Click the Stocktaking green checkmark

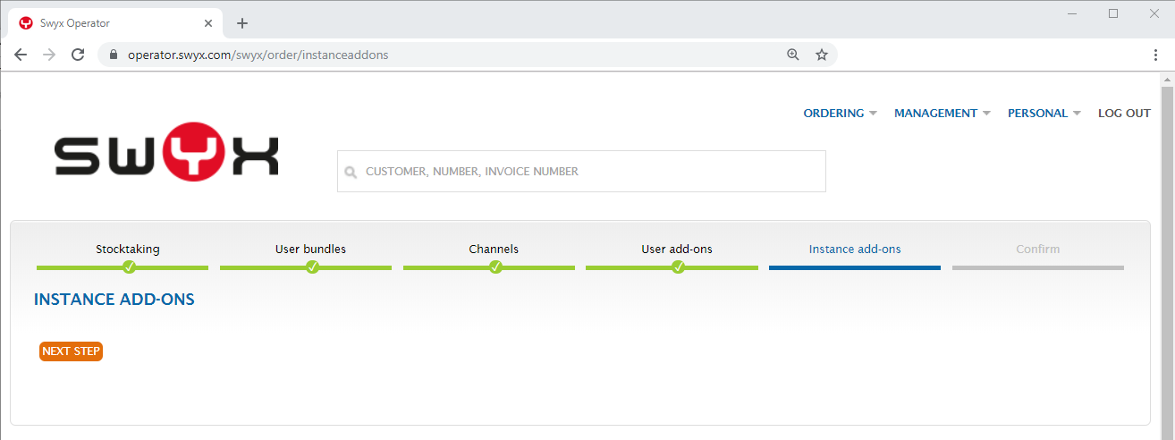[129, 267]
